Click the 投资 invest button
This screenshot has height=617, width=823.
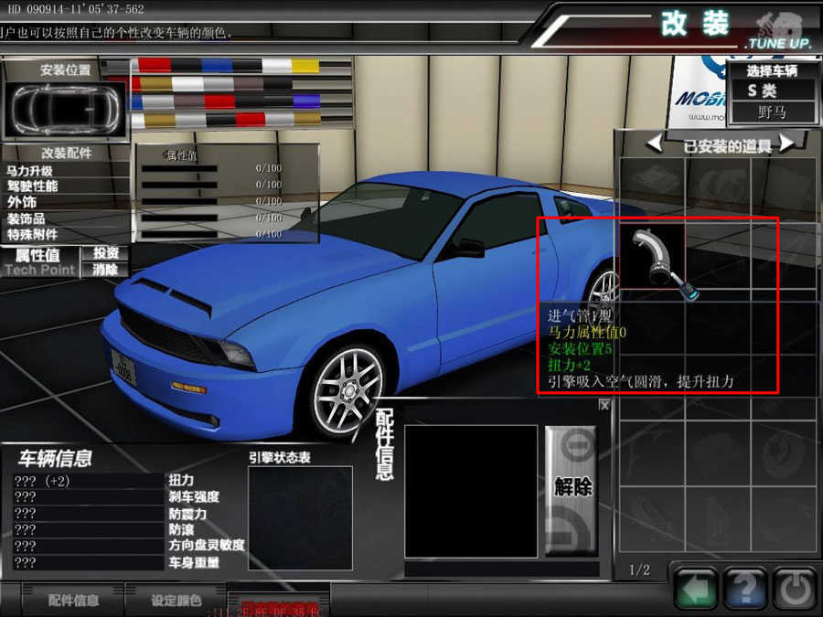coord(106,253)
